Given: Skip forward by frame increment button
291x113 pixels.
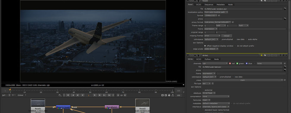Looking at the screenshot, I should pyautogui.click(x=125, y=95).
